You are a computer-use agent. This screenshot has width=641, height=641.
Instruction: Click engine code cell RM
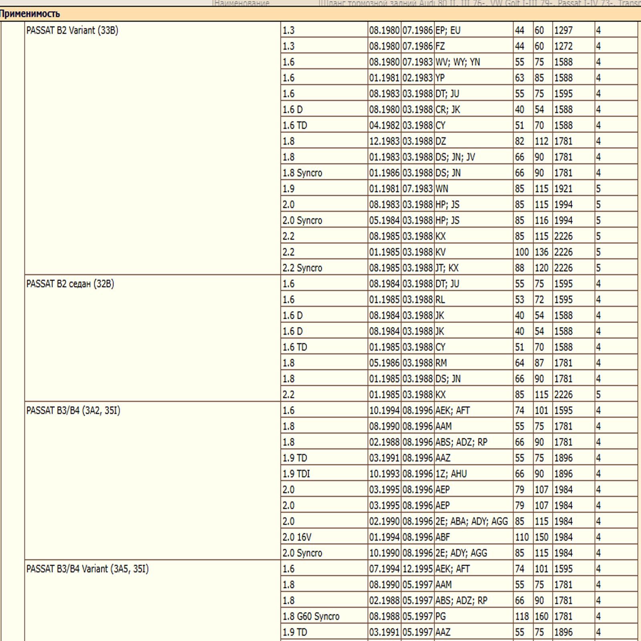[474, 363]
